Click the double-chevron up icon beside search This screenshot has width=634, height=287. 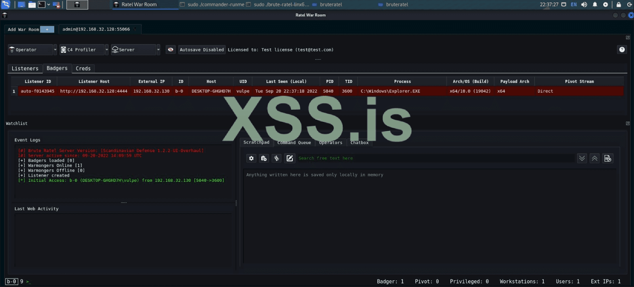coord(595,158)
